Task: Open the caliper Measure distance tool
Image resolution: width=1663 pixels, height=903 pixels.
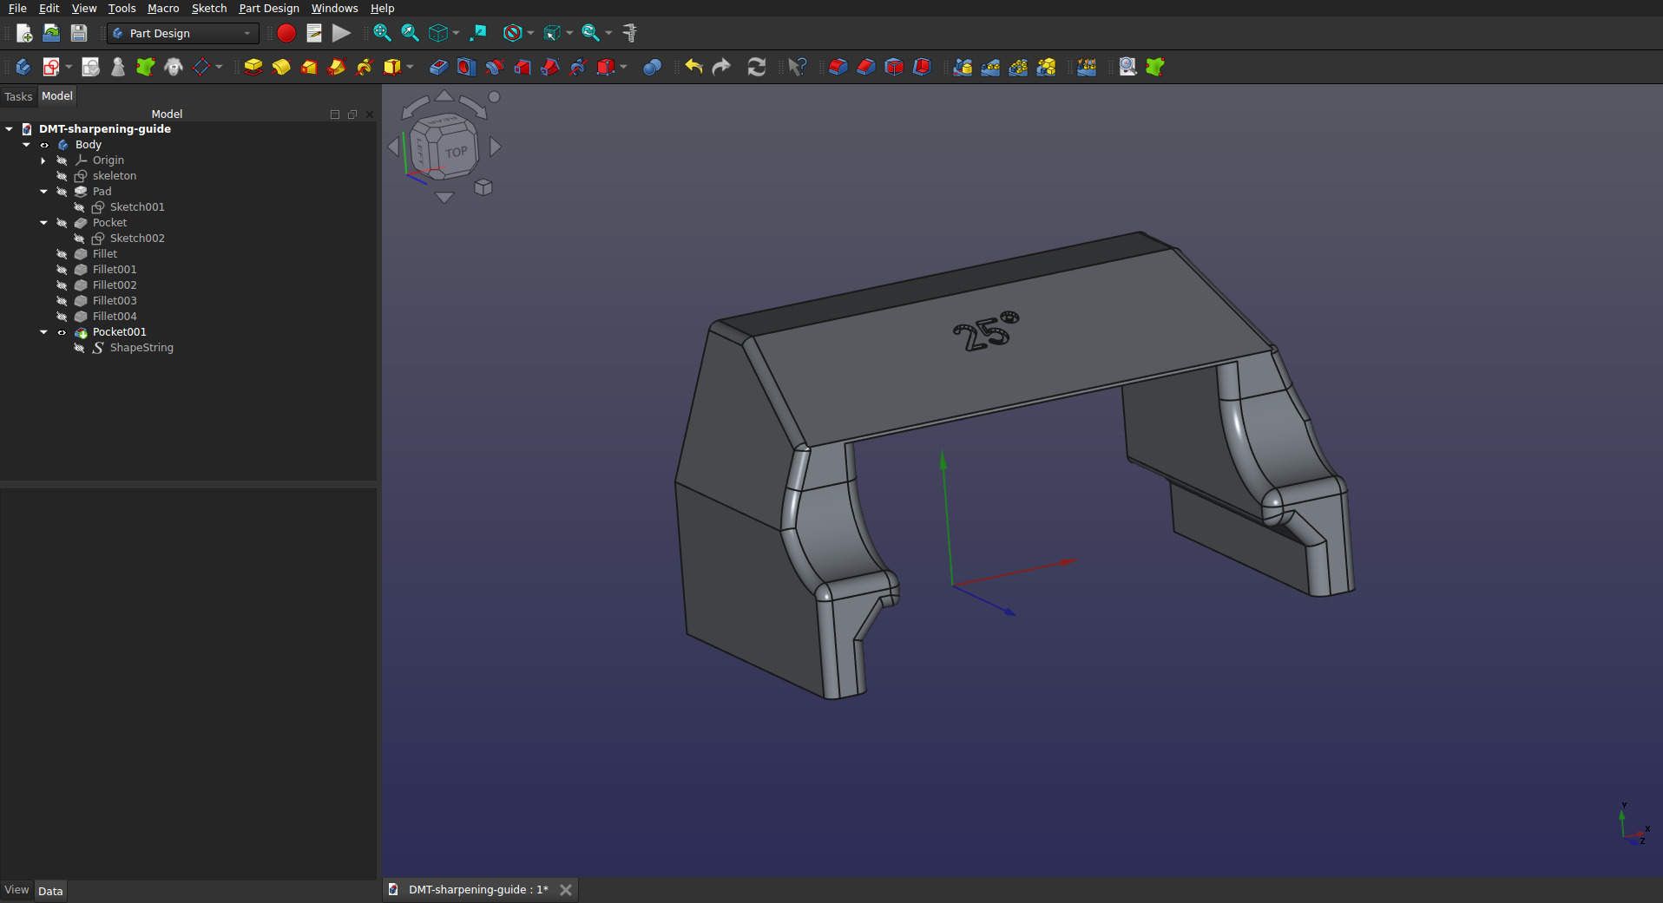Action: [630, 33]
